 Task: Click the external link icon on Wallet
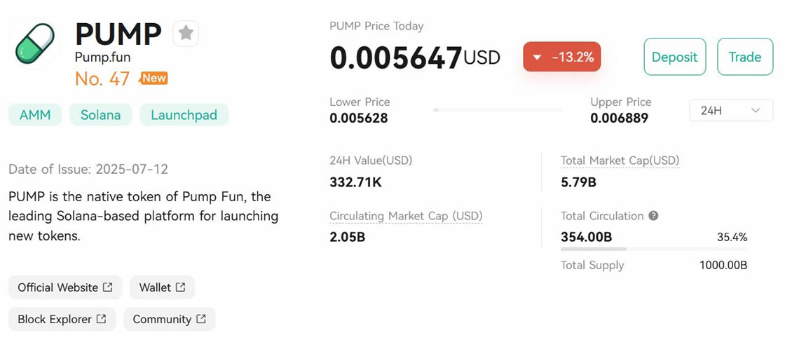point(181,287)
